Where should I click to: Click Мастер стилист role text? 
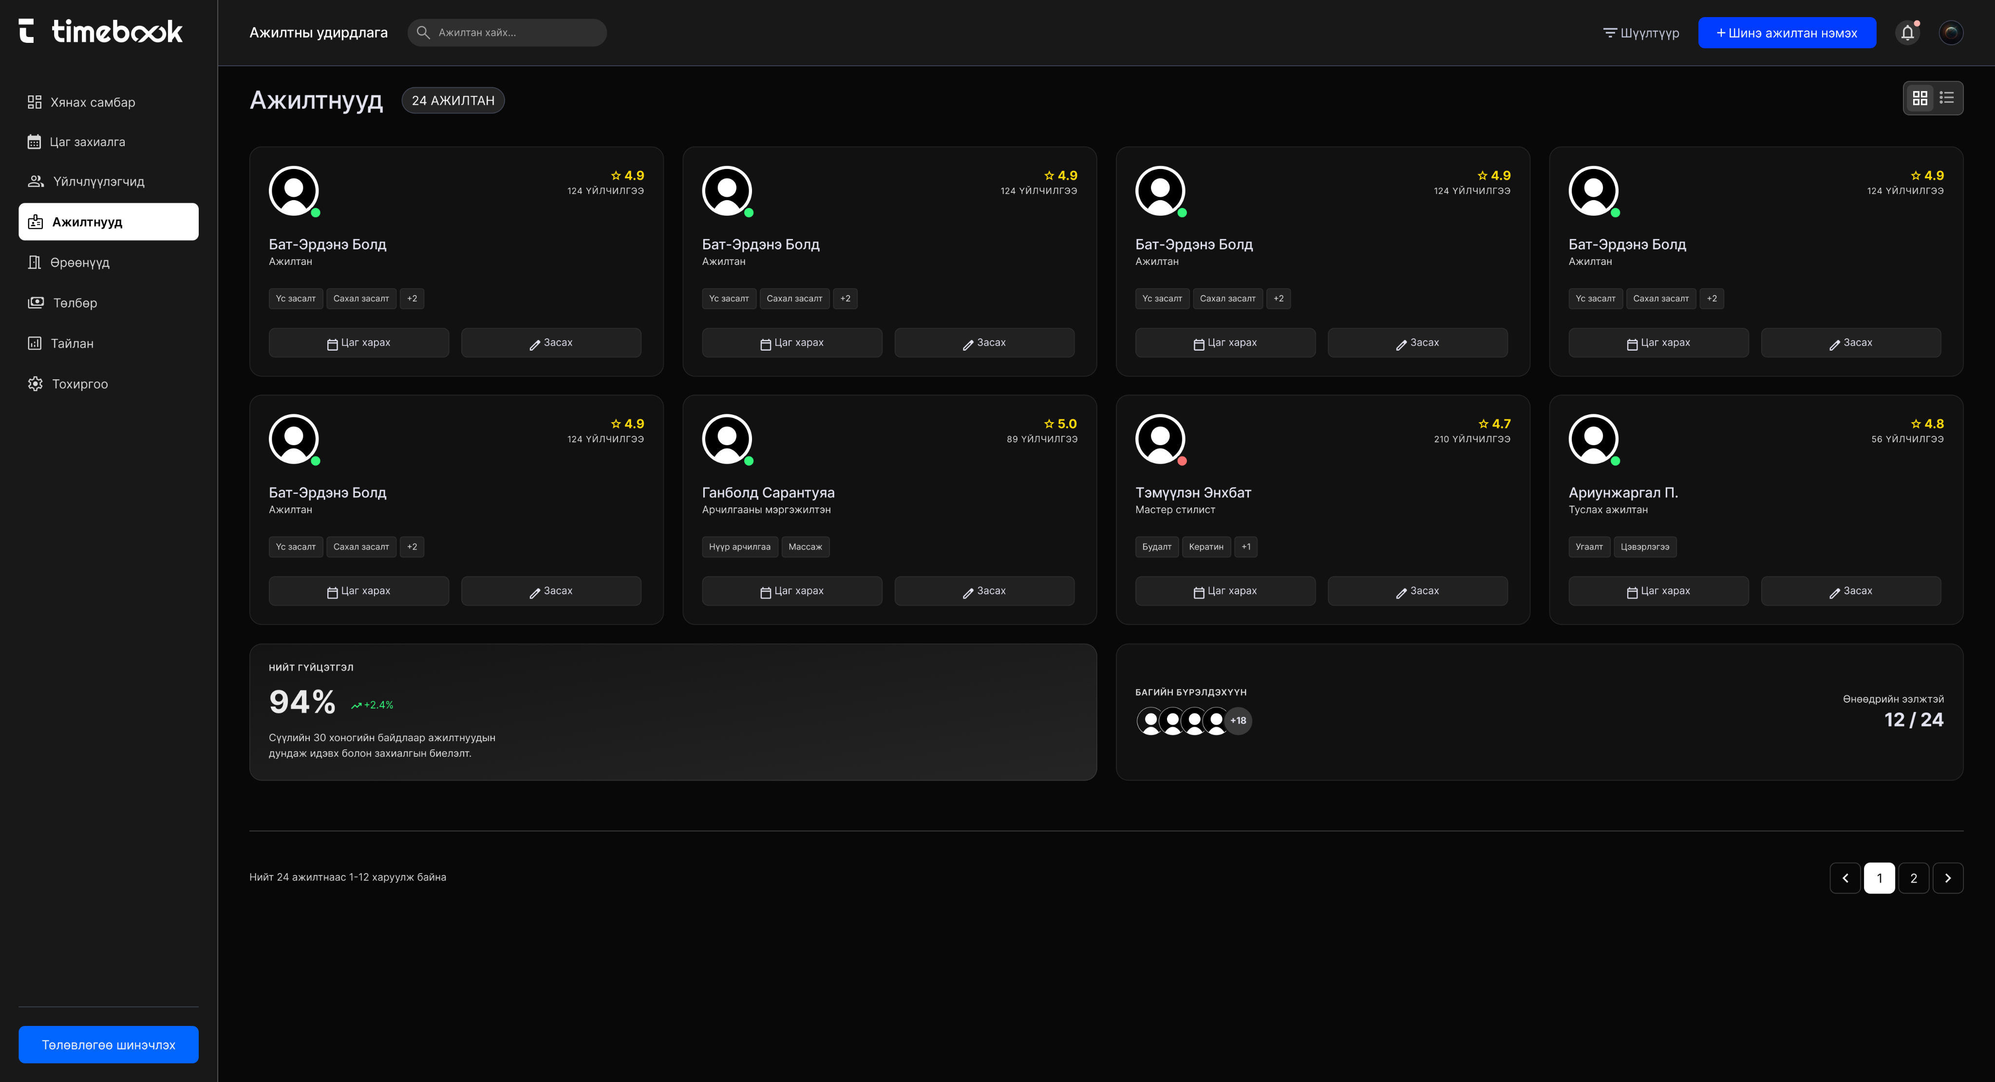click(1175, 510)
